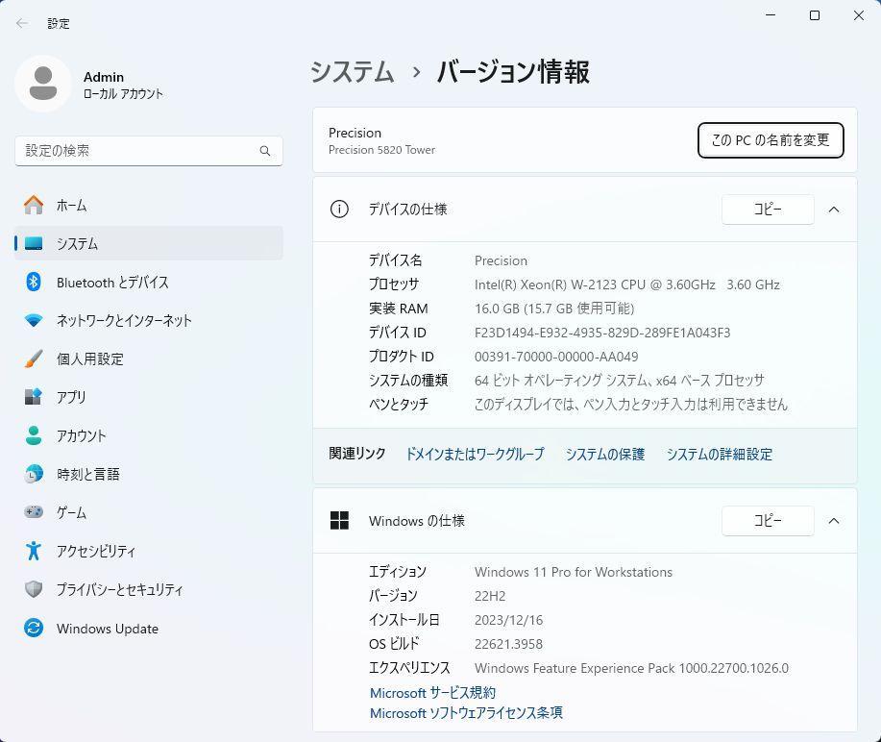Click the search magnifier icon in 設定の検索
Image resolution: width=881 pixels, height=742 pixels.
[x=265, y=151]
